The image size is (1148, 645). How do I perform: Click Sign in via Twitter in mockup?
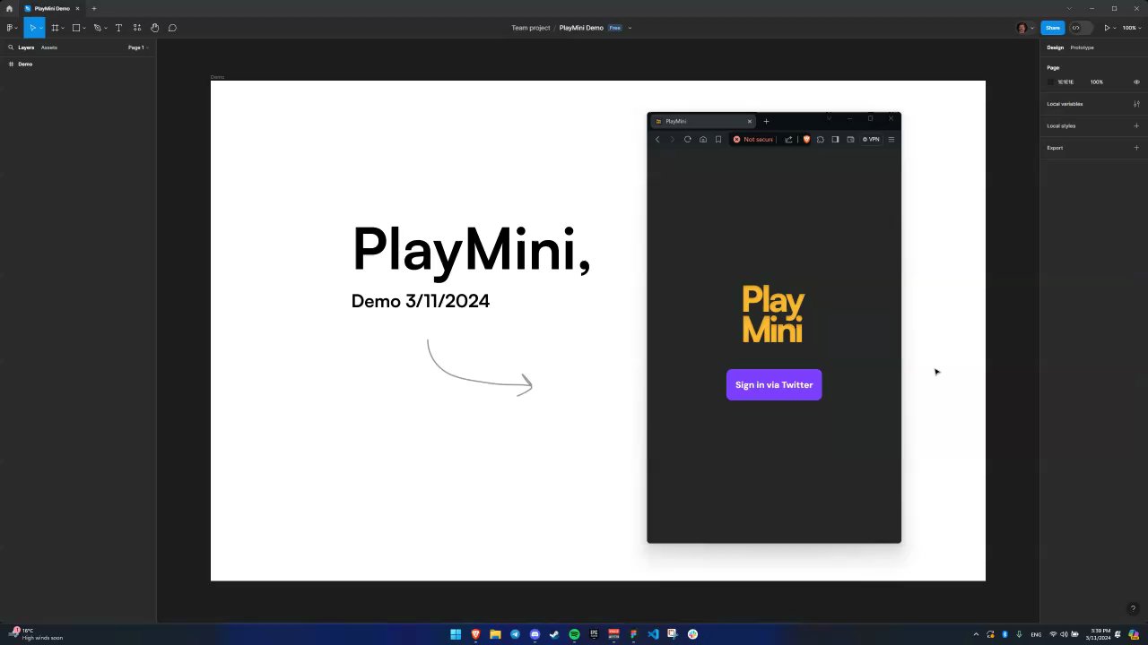(774, 385)
